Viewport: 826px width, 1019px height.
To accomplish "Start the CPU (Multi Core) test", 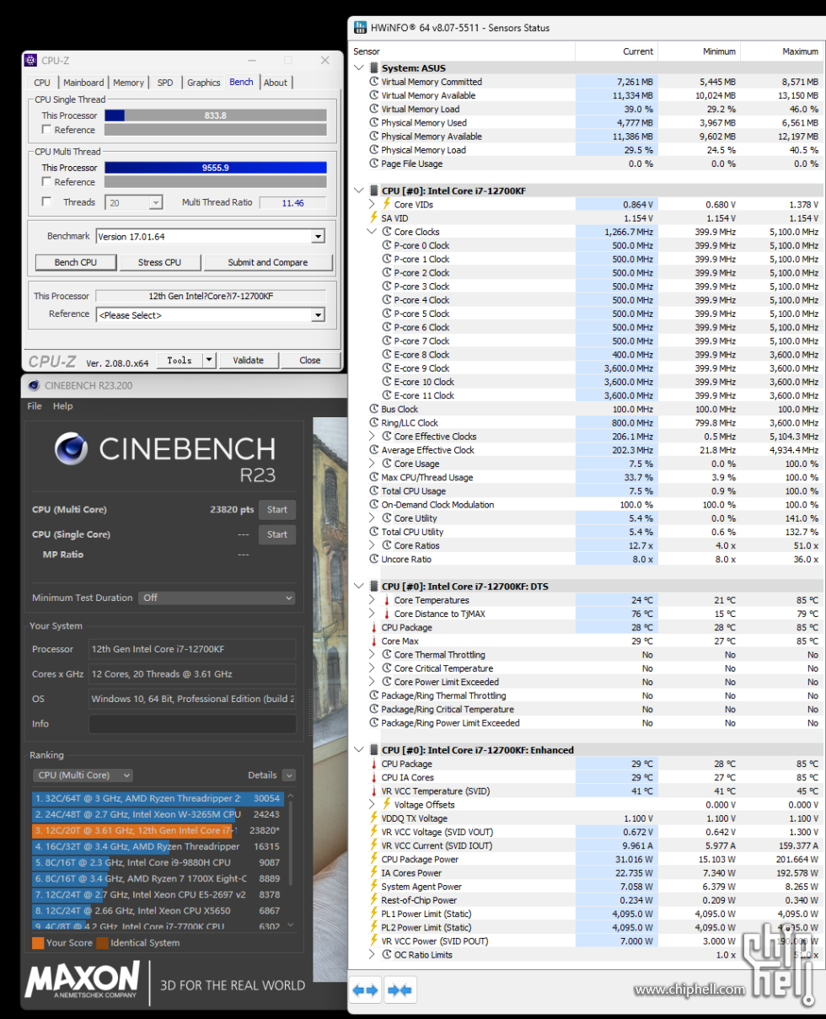I will click(x=277, y=509).
